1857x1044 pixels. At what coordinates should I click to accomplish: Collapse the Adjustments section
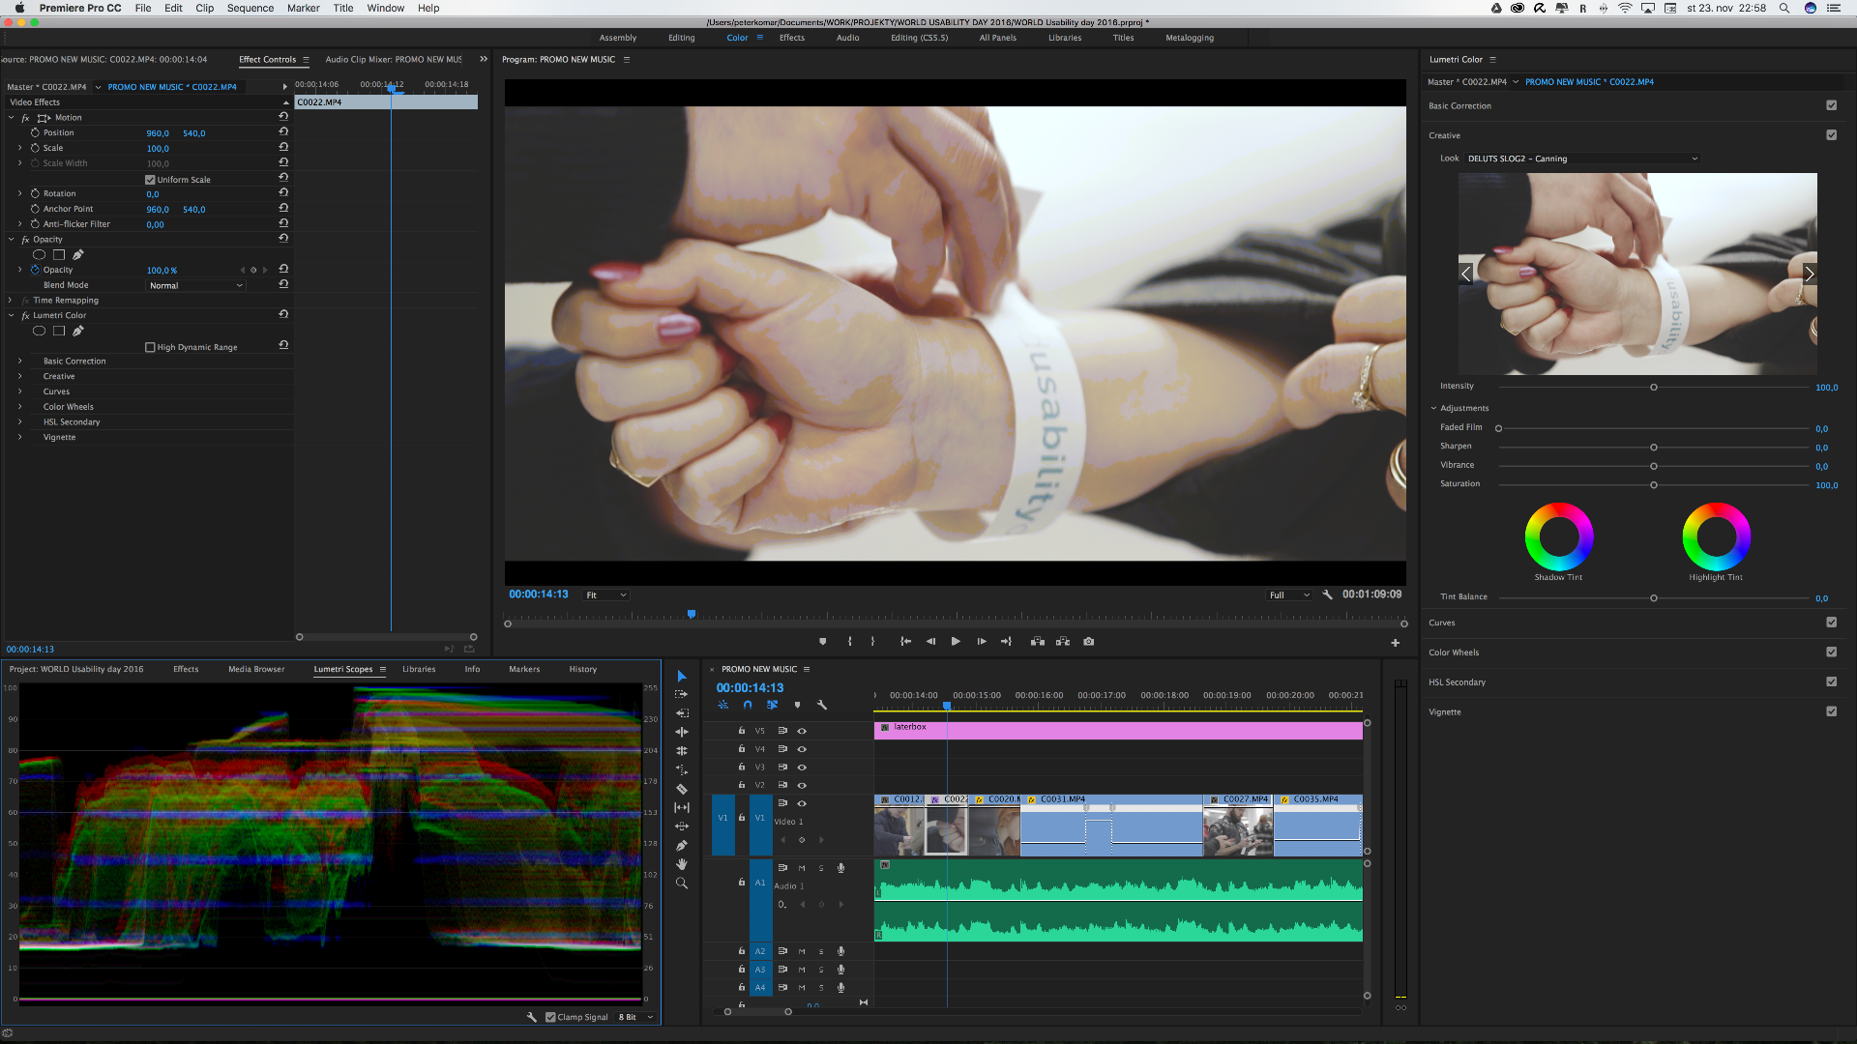pos(1434,408)
